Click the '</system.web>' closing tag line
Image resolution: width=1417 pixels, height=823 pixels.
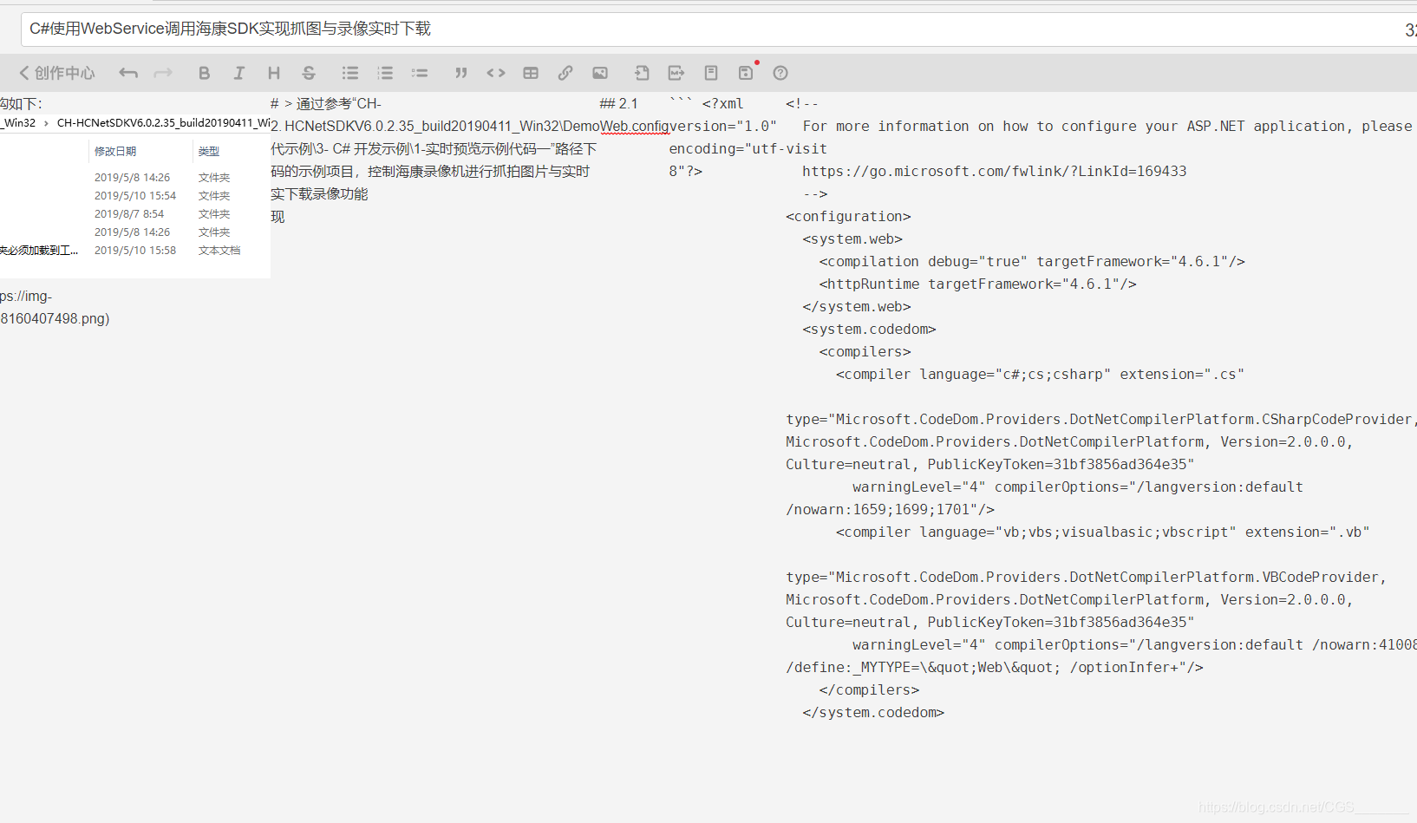coord(857,307)
